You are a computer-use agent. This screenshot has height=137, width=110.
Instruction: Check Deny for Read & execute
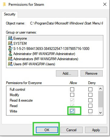90,100
